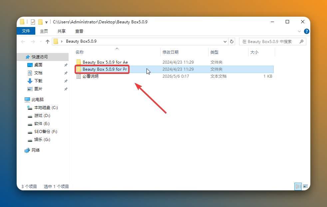Open the Quick Access Toolbar customize dropdown
This screenshot has height=207, width=327.
(46, 22)
